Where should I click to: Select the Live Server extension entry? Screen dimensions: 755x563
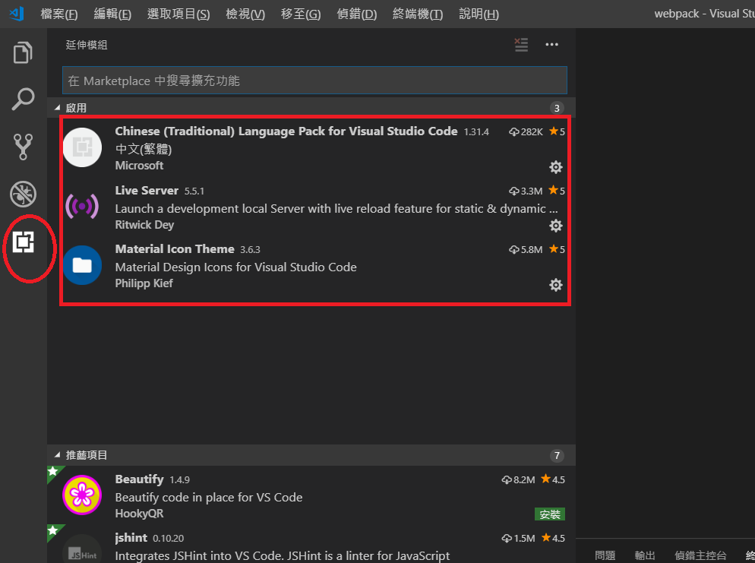304,208
